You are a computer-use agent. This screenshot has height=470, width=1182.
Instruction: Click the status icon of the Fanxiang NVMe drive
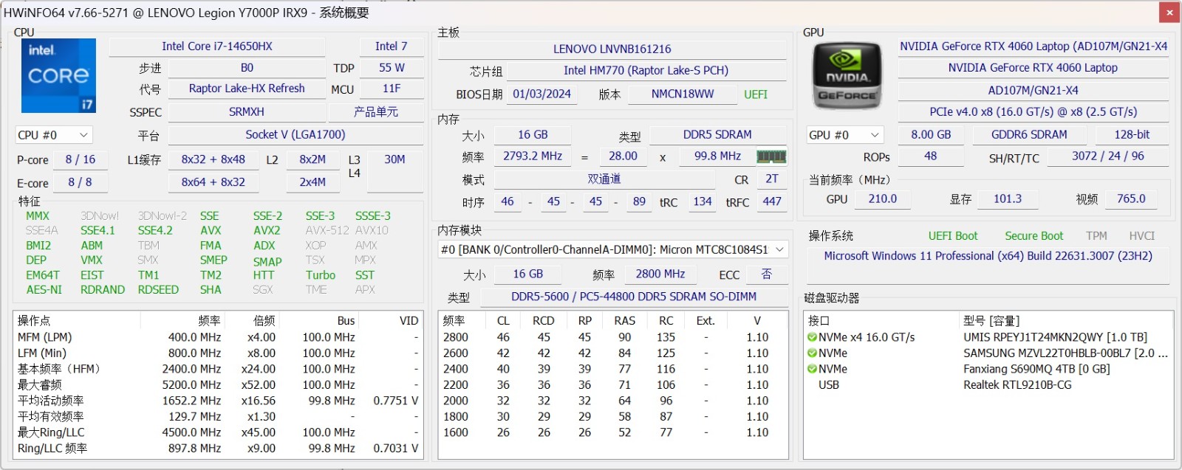point(812,369)
